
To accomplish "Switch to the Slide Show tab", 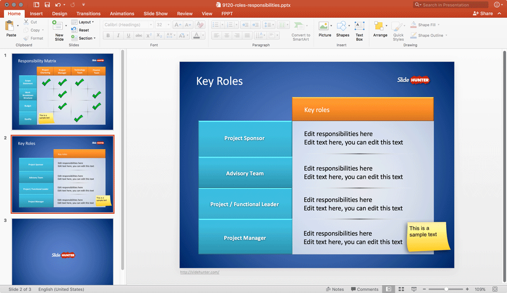I will coord(156,14).
